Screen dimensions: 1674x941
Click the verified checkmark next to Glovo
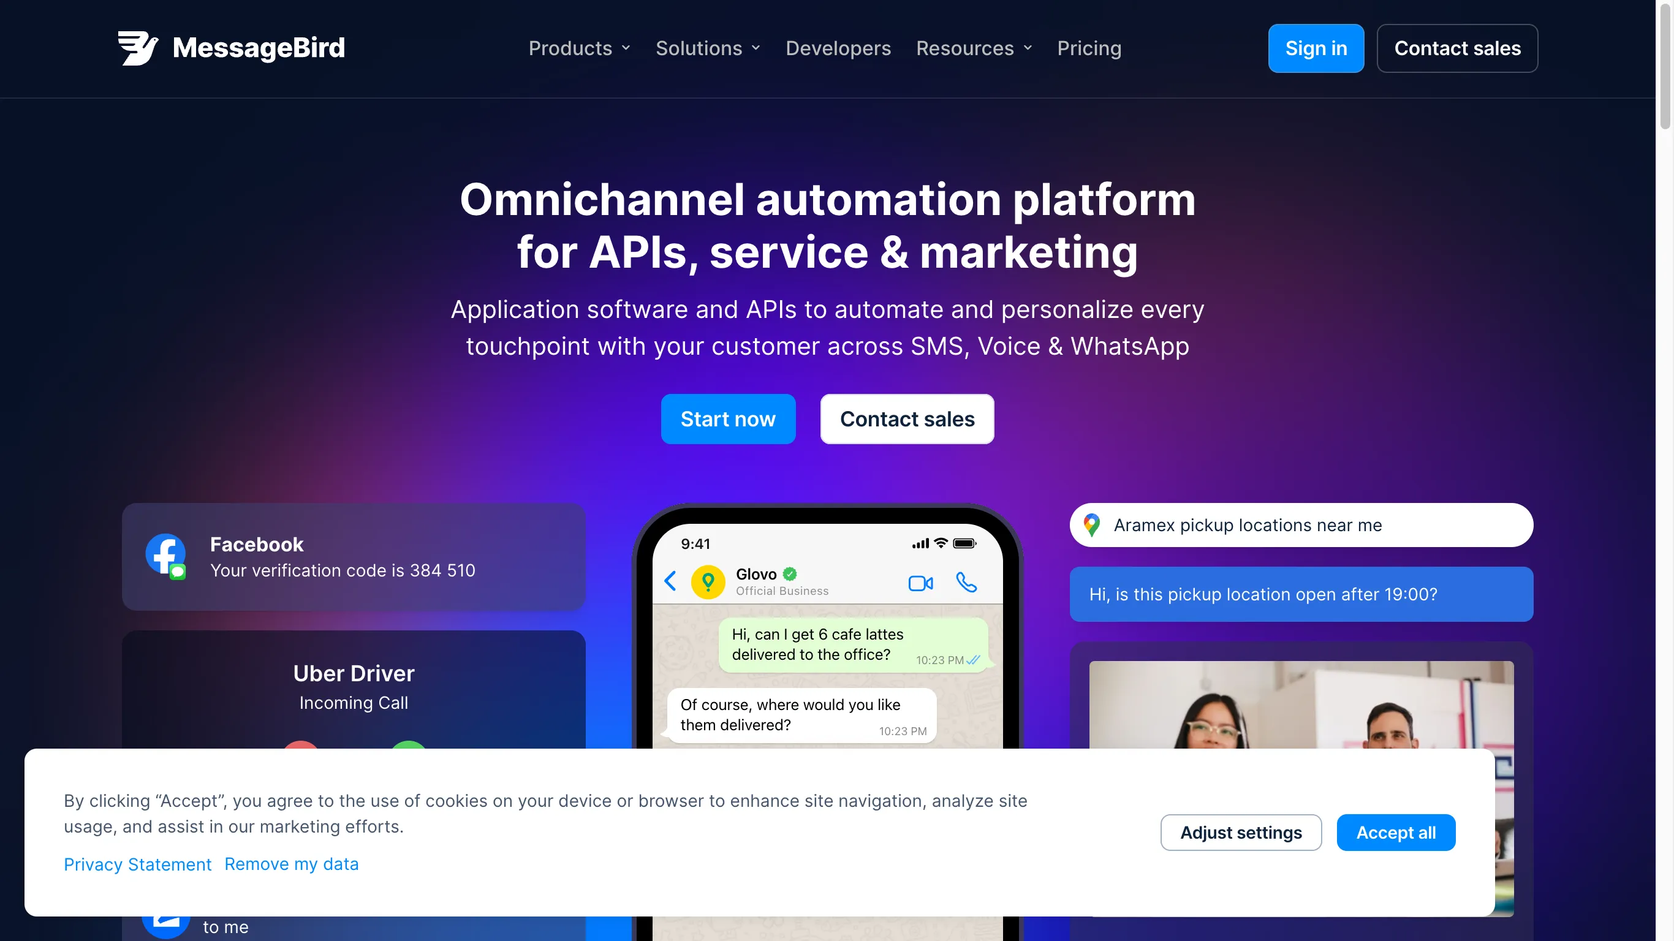[x=790, y=574]
